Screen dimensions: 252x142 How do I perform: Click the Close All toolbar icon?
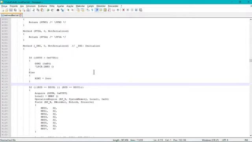24,10
